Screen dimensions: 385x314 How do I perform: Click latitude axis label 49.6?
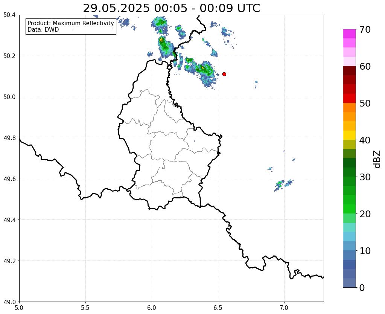(9, 179)
